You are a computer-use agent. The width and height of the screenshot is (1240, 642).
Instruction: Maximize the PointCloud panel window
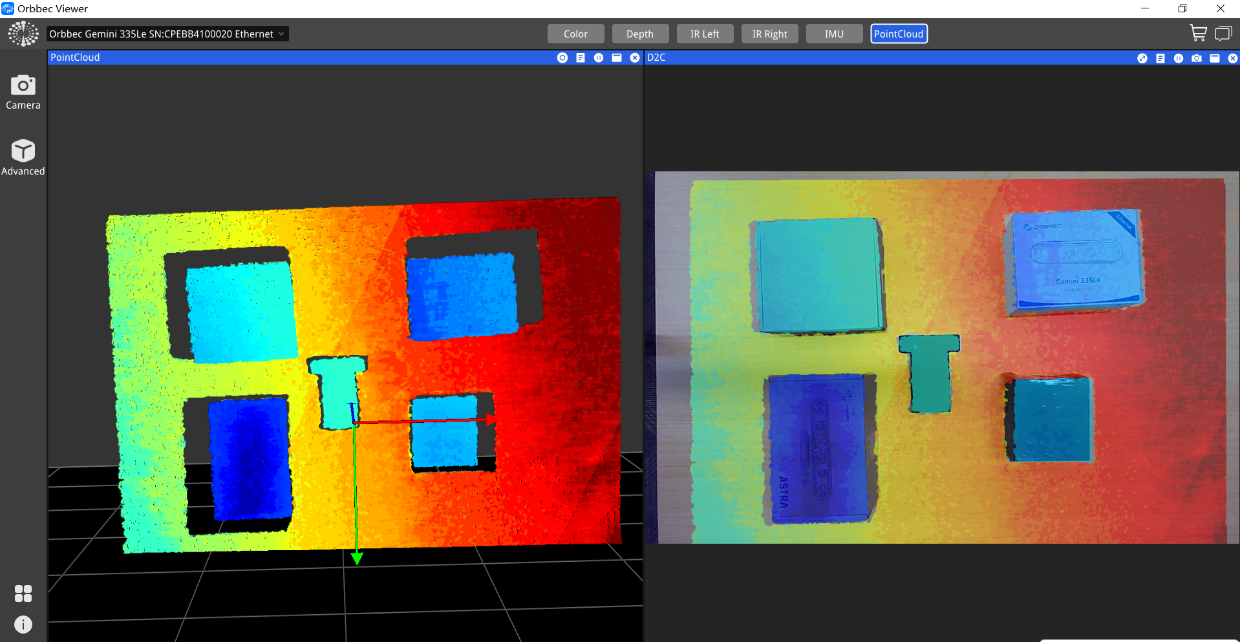coord(617,58)
